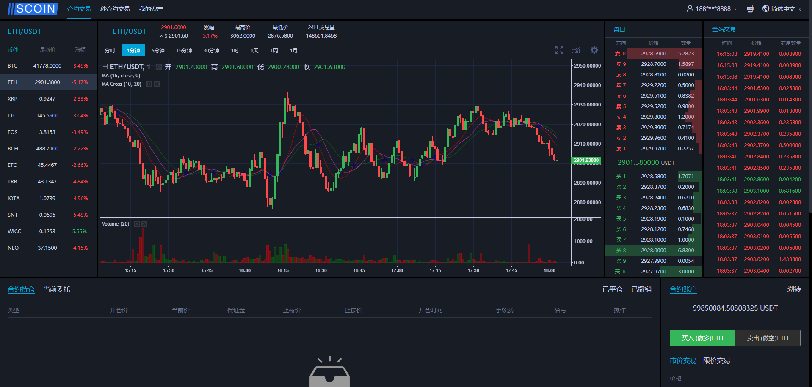
Task: Select the BTC row in the coin list
Action: click(48, 66)
